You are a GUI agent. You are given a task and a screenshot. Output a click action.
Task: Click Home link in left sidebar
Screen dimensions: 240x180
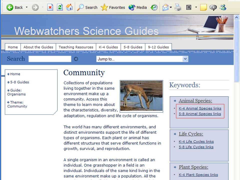(x=15, y=74)
